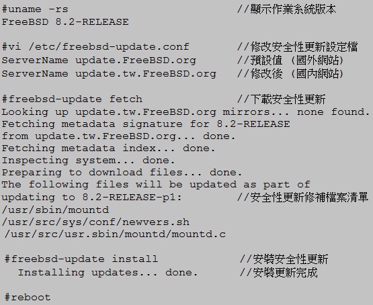Screen dimensions: 373x305
Task: Click the 'from update.tw.FreeBSD.org... done.' line
Action: coord(118,136)
